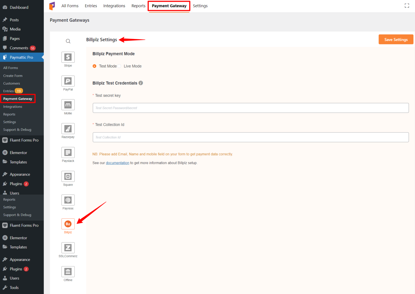
Task: Open PayPal gateway settings
Action: click(68, 81)
